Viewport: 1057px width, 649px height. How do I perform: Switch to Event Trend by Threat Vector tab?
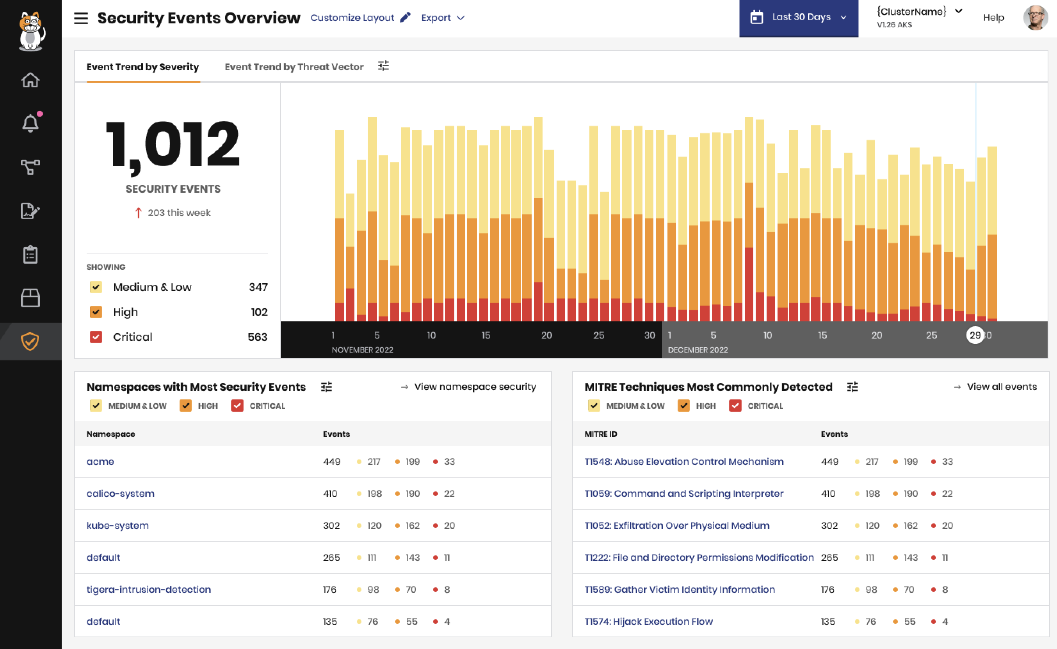(x=294, y=66)
